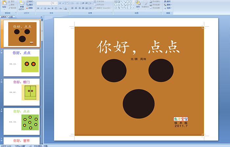Open the Layout (版式) dropdown
Image resolution: width=230 pixels, height=147 pixels.
(x=30, y=1)
